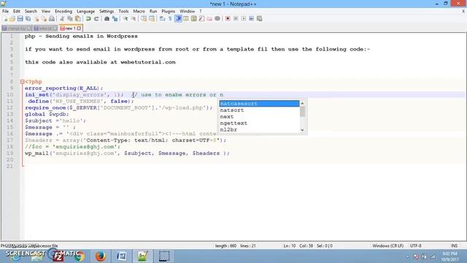This screenshot has width=467, height=263.
Task: Save current recorded macro icon
Action: (x=260, y=19)
